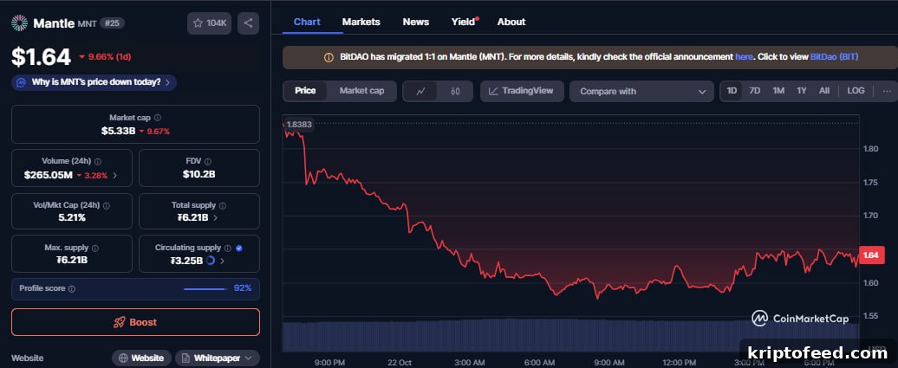Open info icon next to Market cap
This screenshot has height=368, width=898.
(158, 118)
